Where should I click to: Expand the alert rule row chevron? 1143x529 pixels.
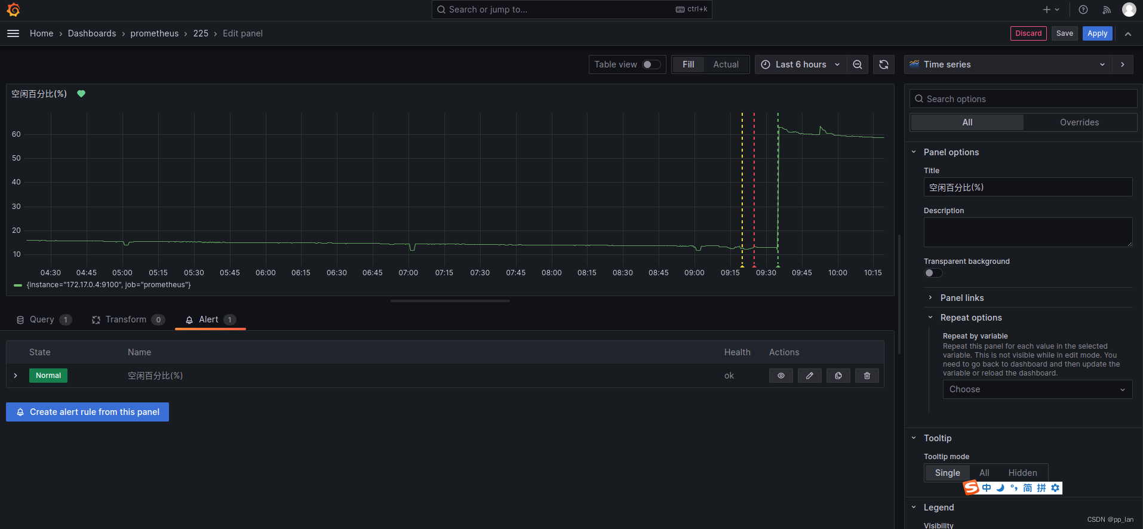[16, 376]
